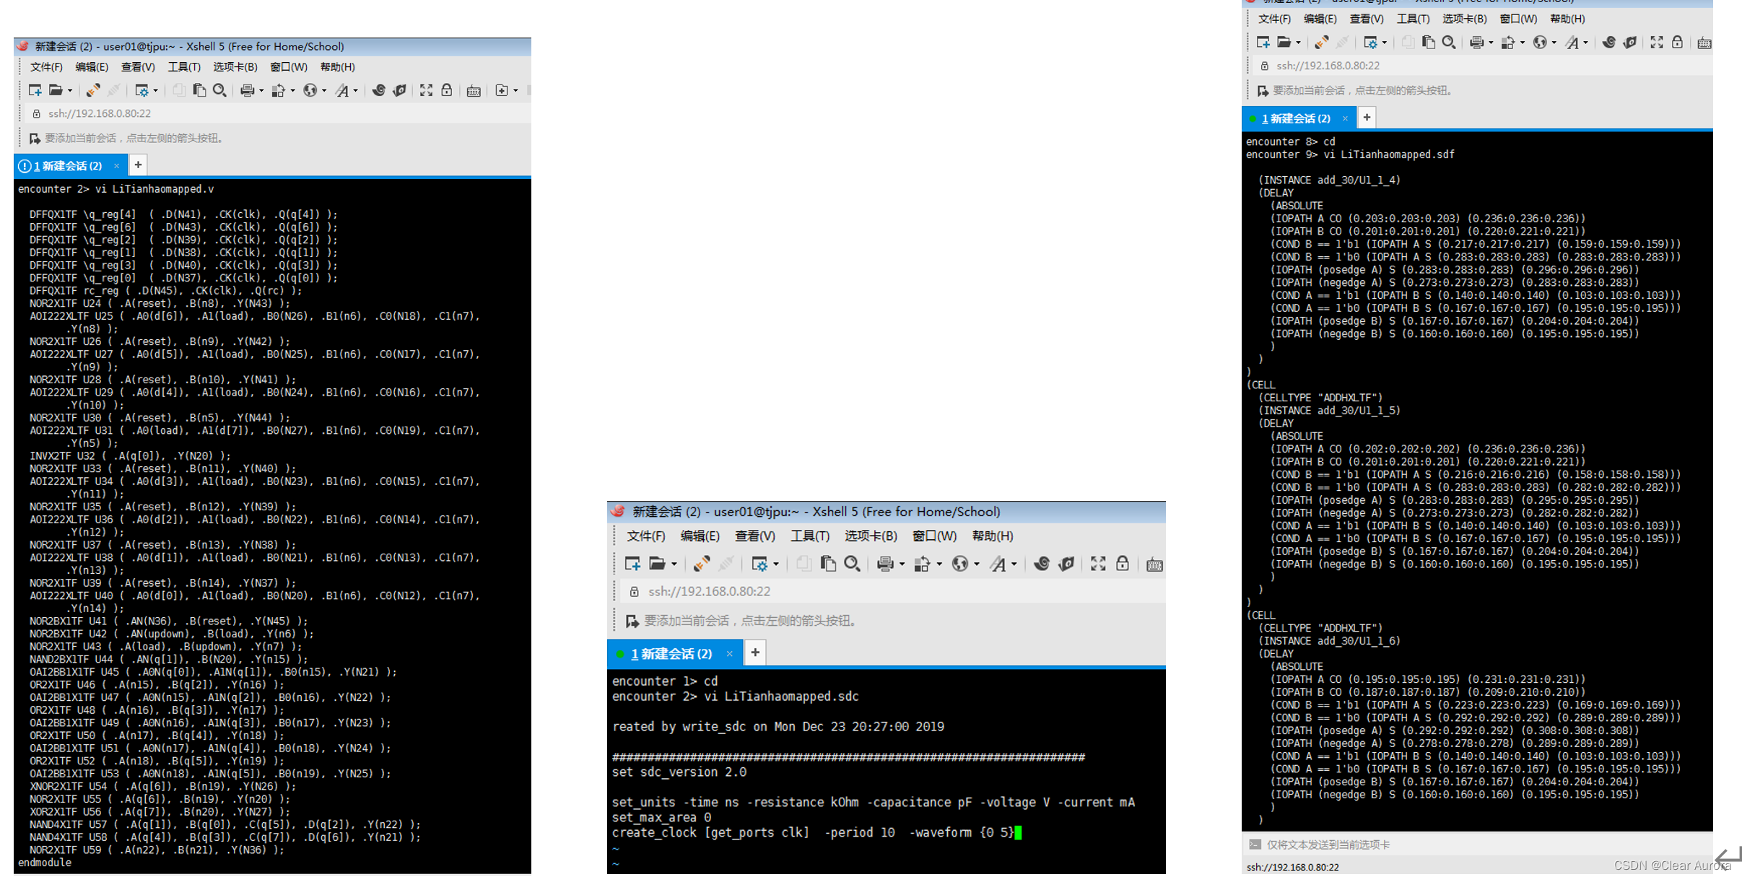This screenshot has height=877, width=1742.
Task: Click the reconnect plug icon in the left window toolbar
Action: coord(93,90)
